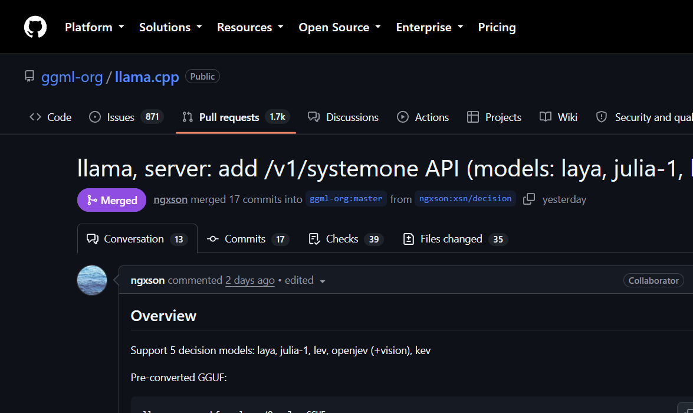The height and width of the screenshot is (413, 693).
Task: Expand the edited history dropdown
Action: 306,281
